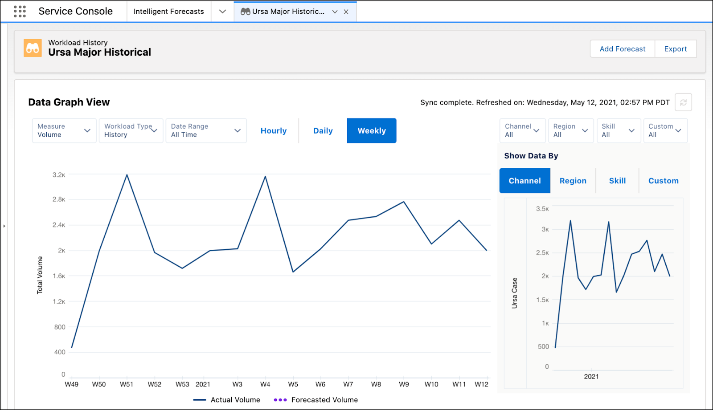This screenshot has height=410, width=713.
Task: Click the Add Forecast button
Action: pyautogui.click(x=623, y=49)
